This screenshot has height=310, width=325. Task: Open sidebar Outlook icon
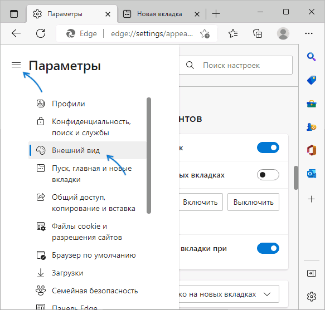click(312, 174)
